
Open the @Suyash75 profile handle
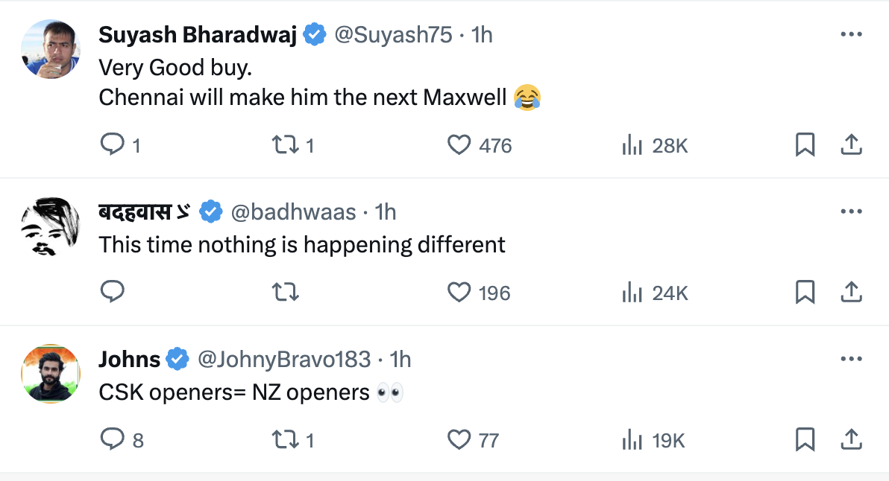tap(393, 34)
